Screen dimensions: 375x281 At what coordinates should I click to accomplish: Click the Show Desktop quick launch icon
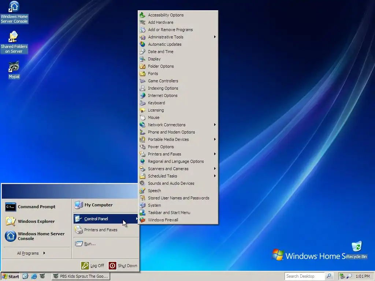pos(25,276)
